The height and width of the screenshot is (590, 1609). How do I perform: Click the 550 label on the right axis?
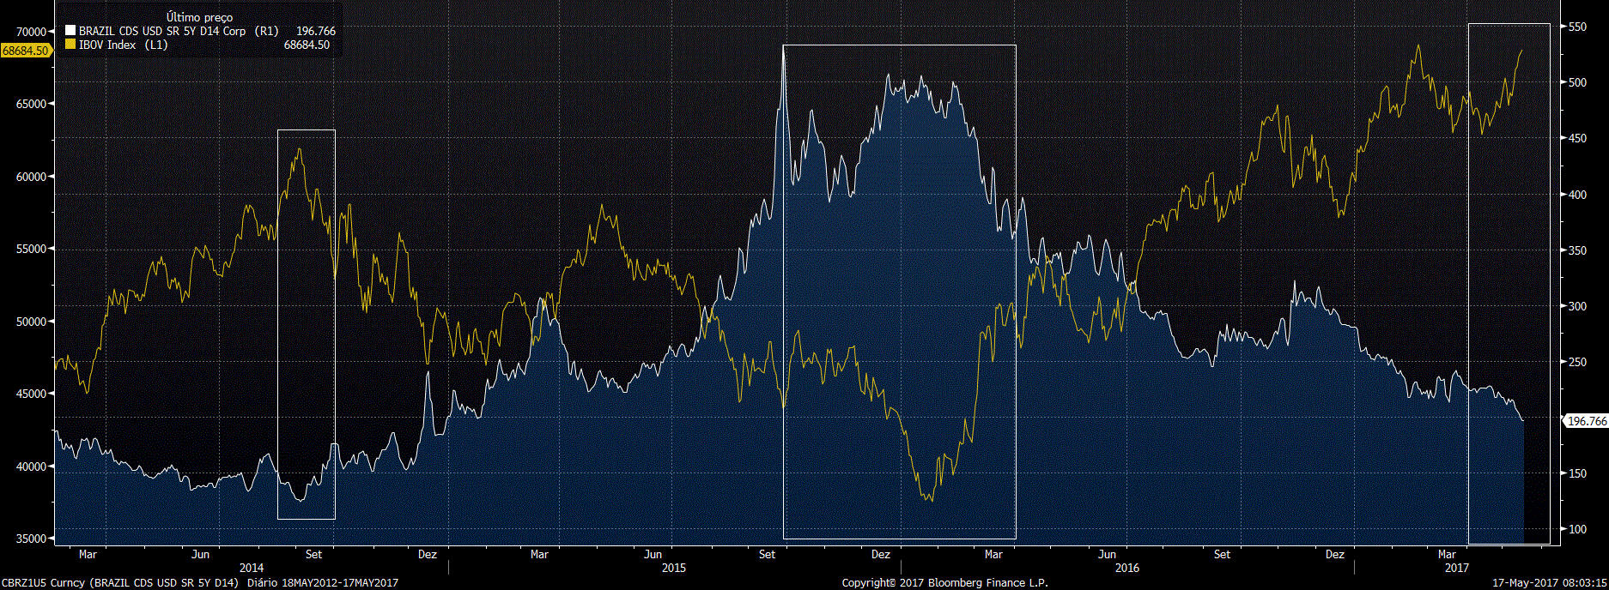pyautogui.click(x=1577, y=27)
